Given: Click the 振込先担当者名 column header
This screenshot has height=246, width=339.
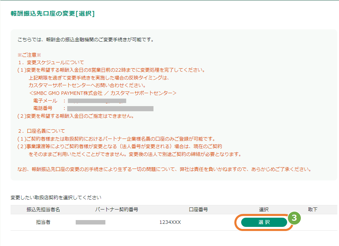Looking at the screenshot, I should pos(43,209).
